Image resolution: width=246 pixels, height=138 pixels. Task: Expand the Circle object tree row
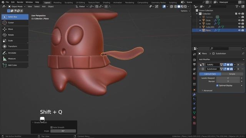coord(200,20)
